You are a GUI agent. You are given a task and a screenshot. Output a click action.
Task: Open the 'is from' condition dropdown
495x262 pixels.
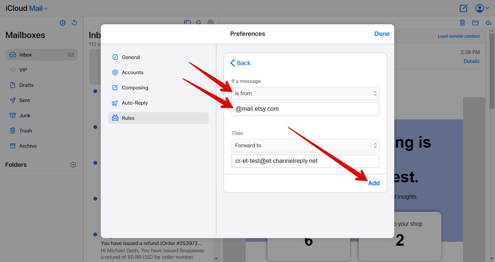305,93
